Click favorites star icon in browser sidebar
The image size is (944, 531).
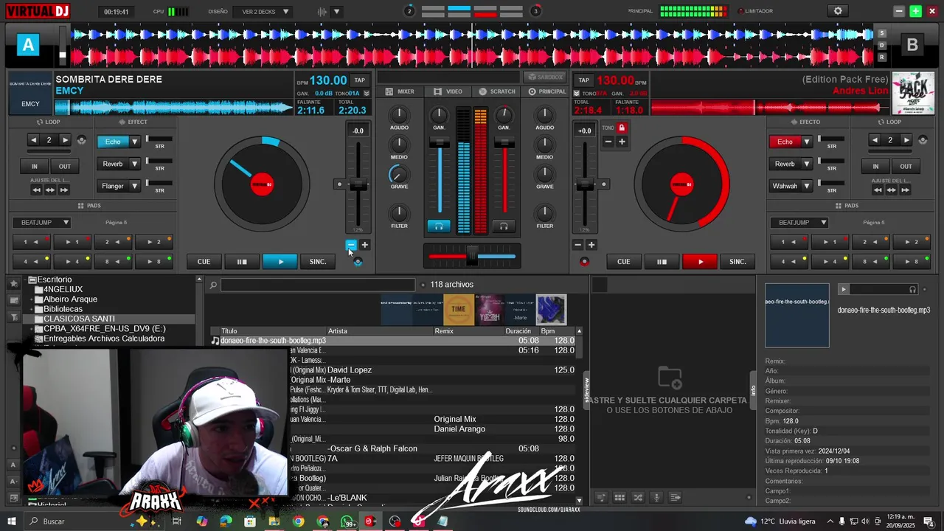13,284
